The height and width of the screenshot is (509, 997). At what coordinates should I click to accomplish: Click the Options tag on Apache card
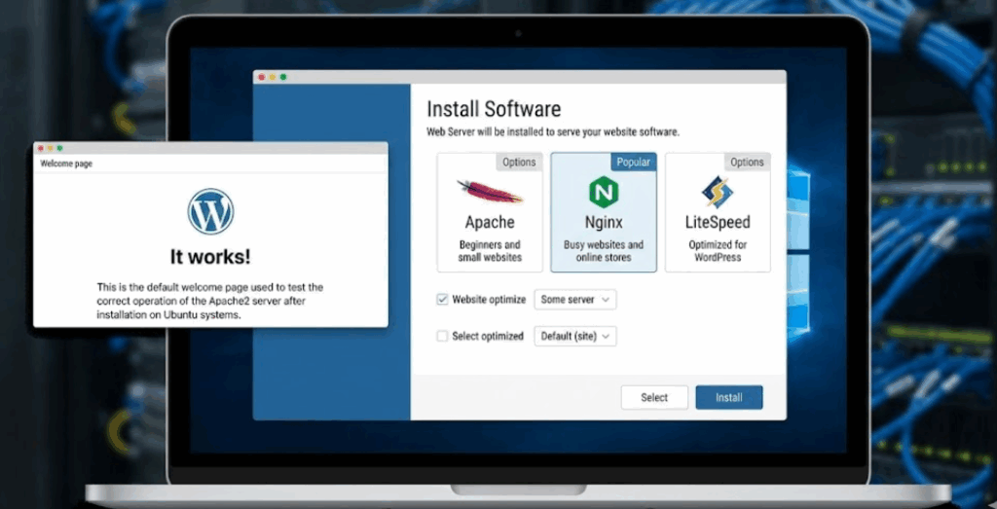[519, 162]
